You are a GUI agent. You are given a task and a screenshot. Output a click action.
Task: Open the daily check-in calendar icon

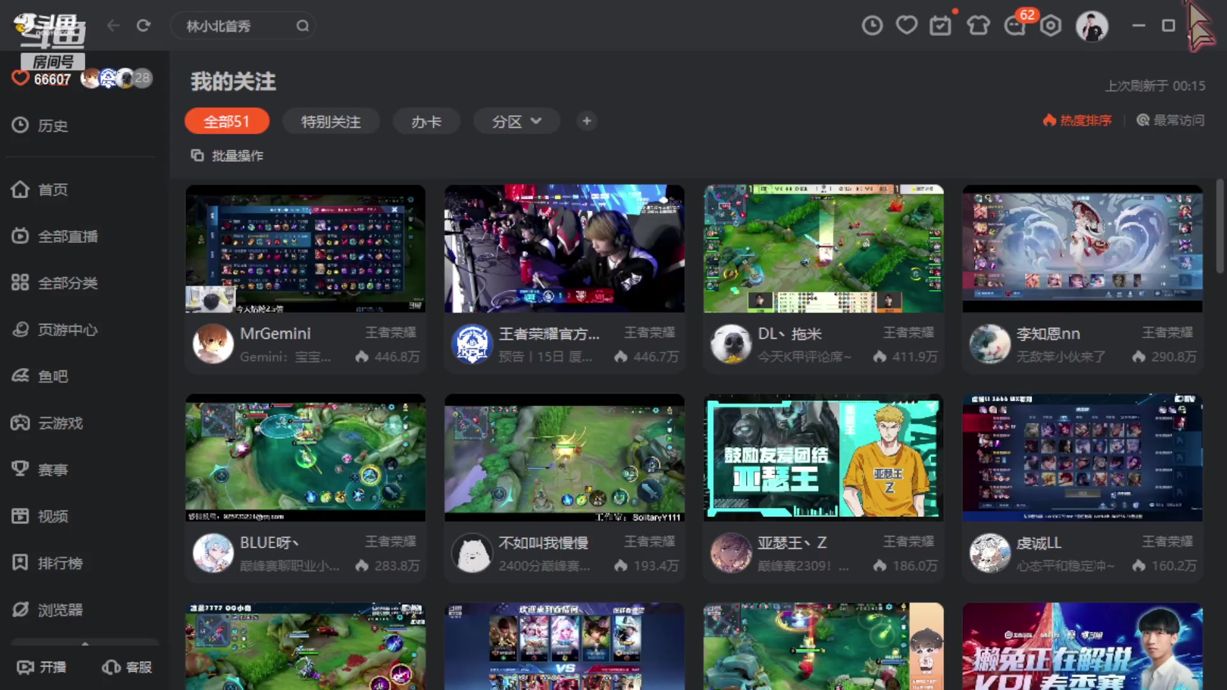940,26
